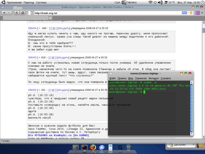
Task: Click the terminal scrollbar down arrow
Action: pos(192,134)
